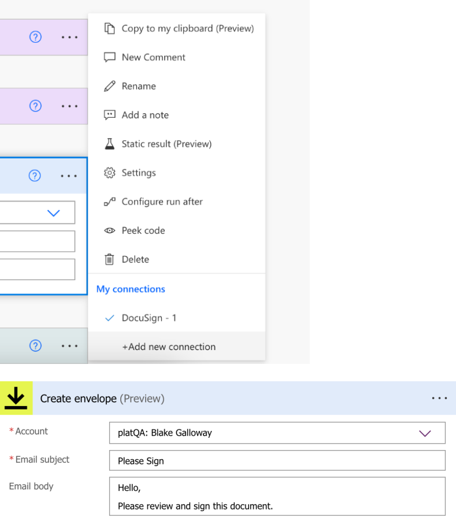Click the Peek code eye icon
The image size is (456, 528).
tap(110, 230)
